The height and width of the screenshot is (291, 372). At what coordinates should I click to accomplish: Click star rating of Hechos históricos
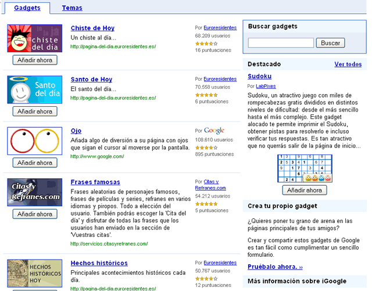click(206, 278)
